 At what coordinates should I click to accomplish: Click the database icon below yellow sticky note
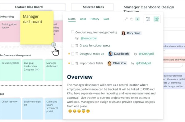pos(54,45)
